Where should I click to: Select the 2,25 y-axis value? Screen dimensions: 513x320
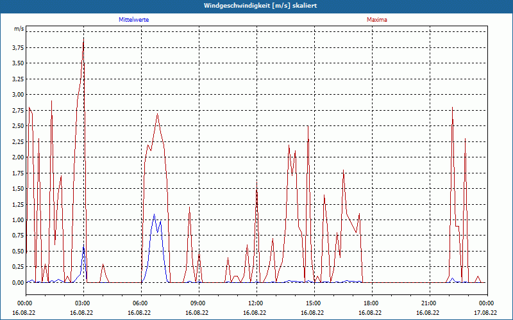click(x=18, y=141)
